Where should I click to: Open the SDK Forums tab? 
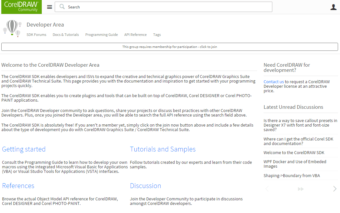36,35
